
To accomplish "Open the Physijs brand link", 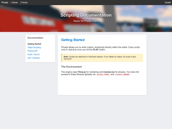I will tap(5, 3).
